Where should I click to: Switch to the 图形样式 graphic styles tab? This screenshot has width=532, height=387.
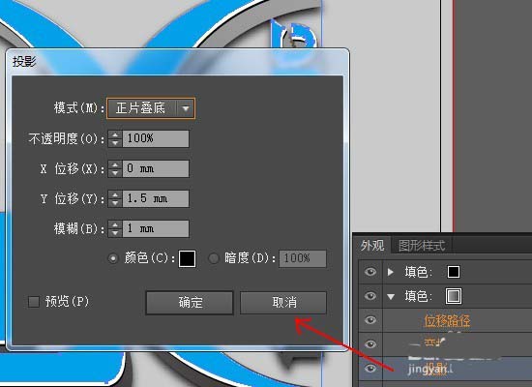[x=422, y=246]
